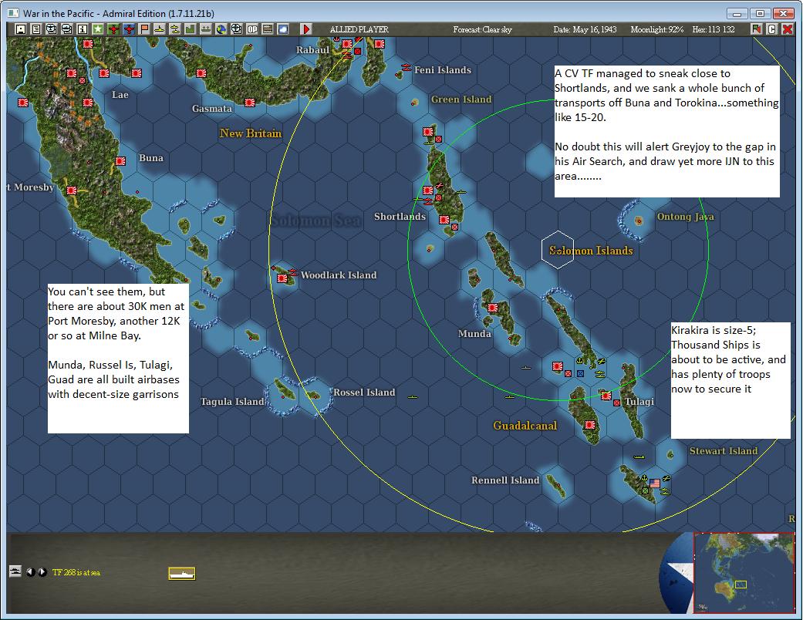Click the single yellow ship toolbar icon
Screen dimensions: 803x620
click(159, 29)
